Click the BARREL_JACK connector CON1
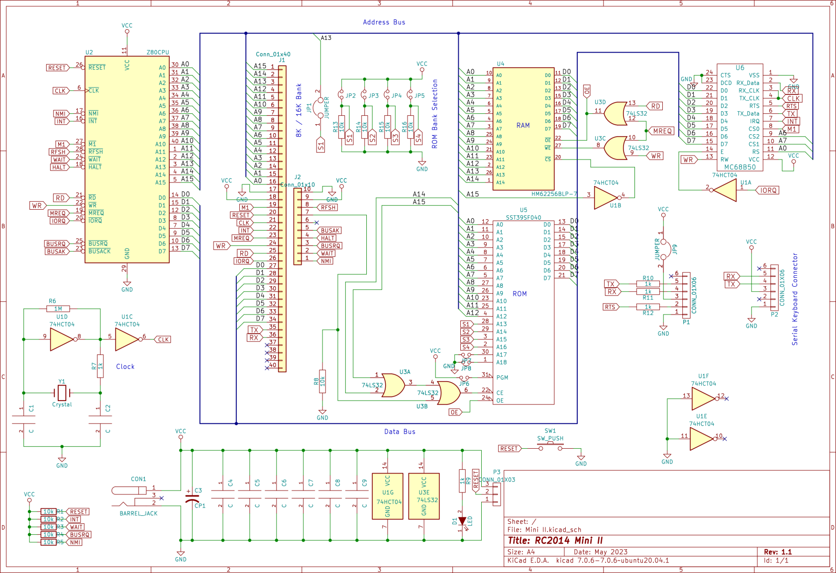 [129, 491]
